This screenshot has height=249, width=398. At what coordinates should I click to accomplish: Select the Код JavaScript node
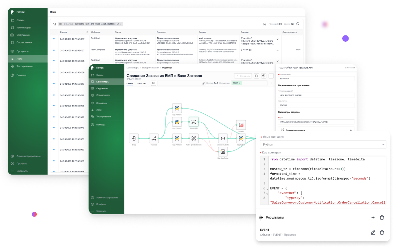223,152
